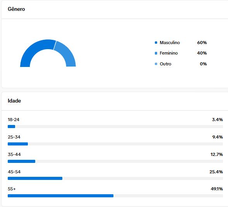Click the 0% value for Outro
The image size is (228, 207).
click(x=203, y=64)
